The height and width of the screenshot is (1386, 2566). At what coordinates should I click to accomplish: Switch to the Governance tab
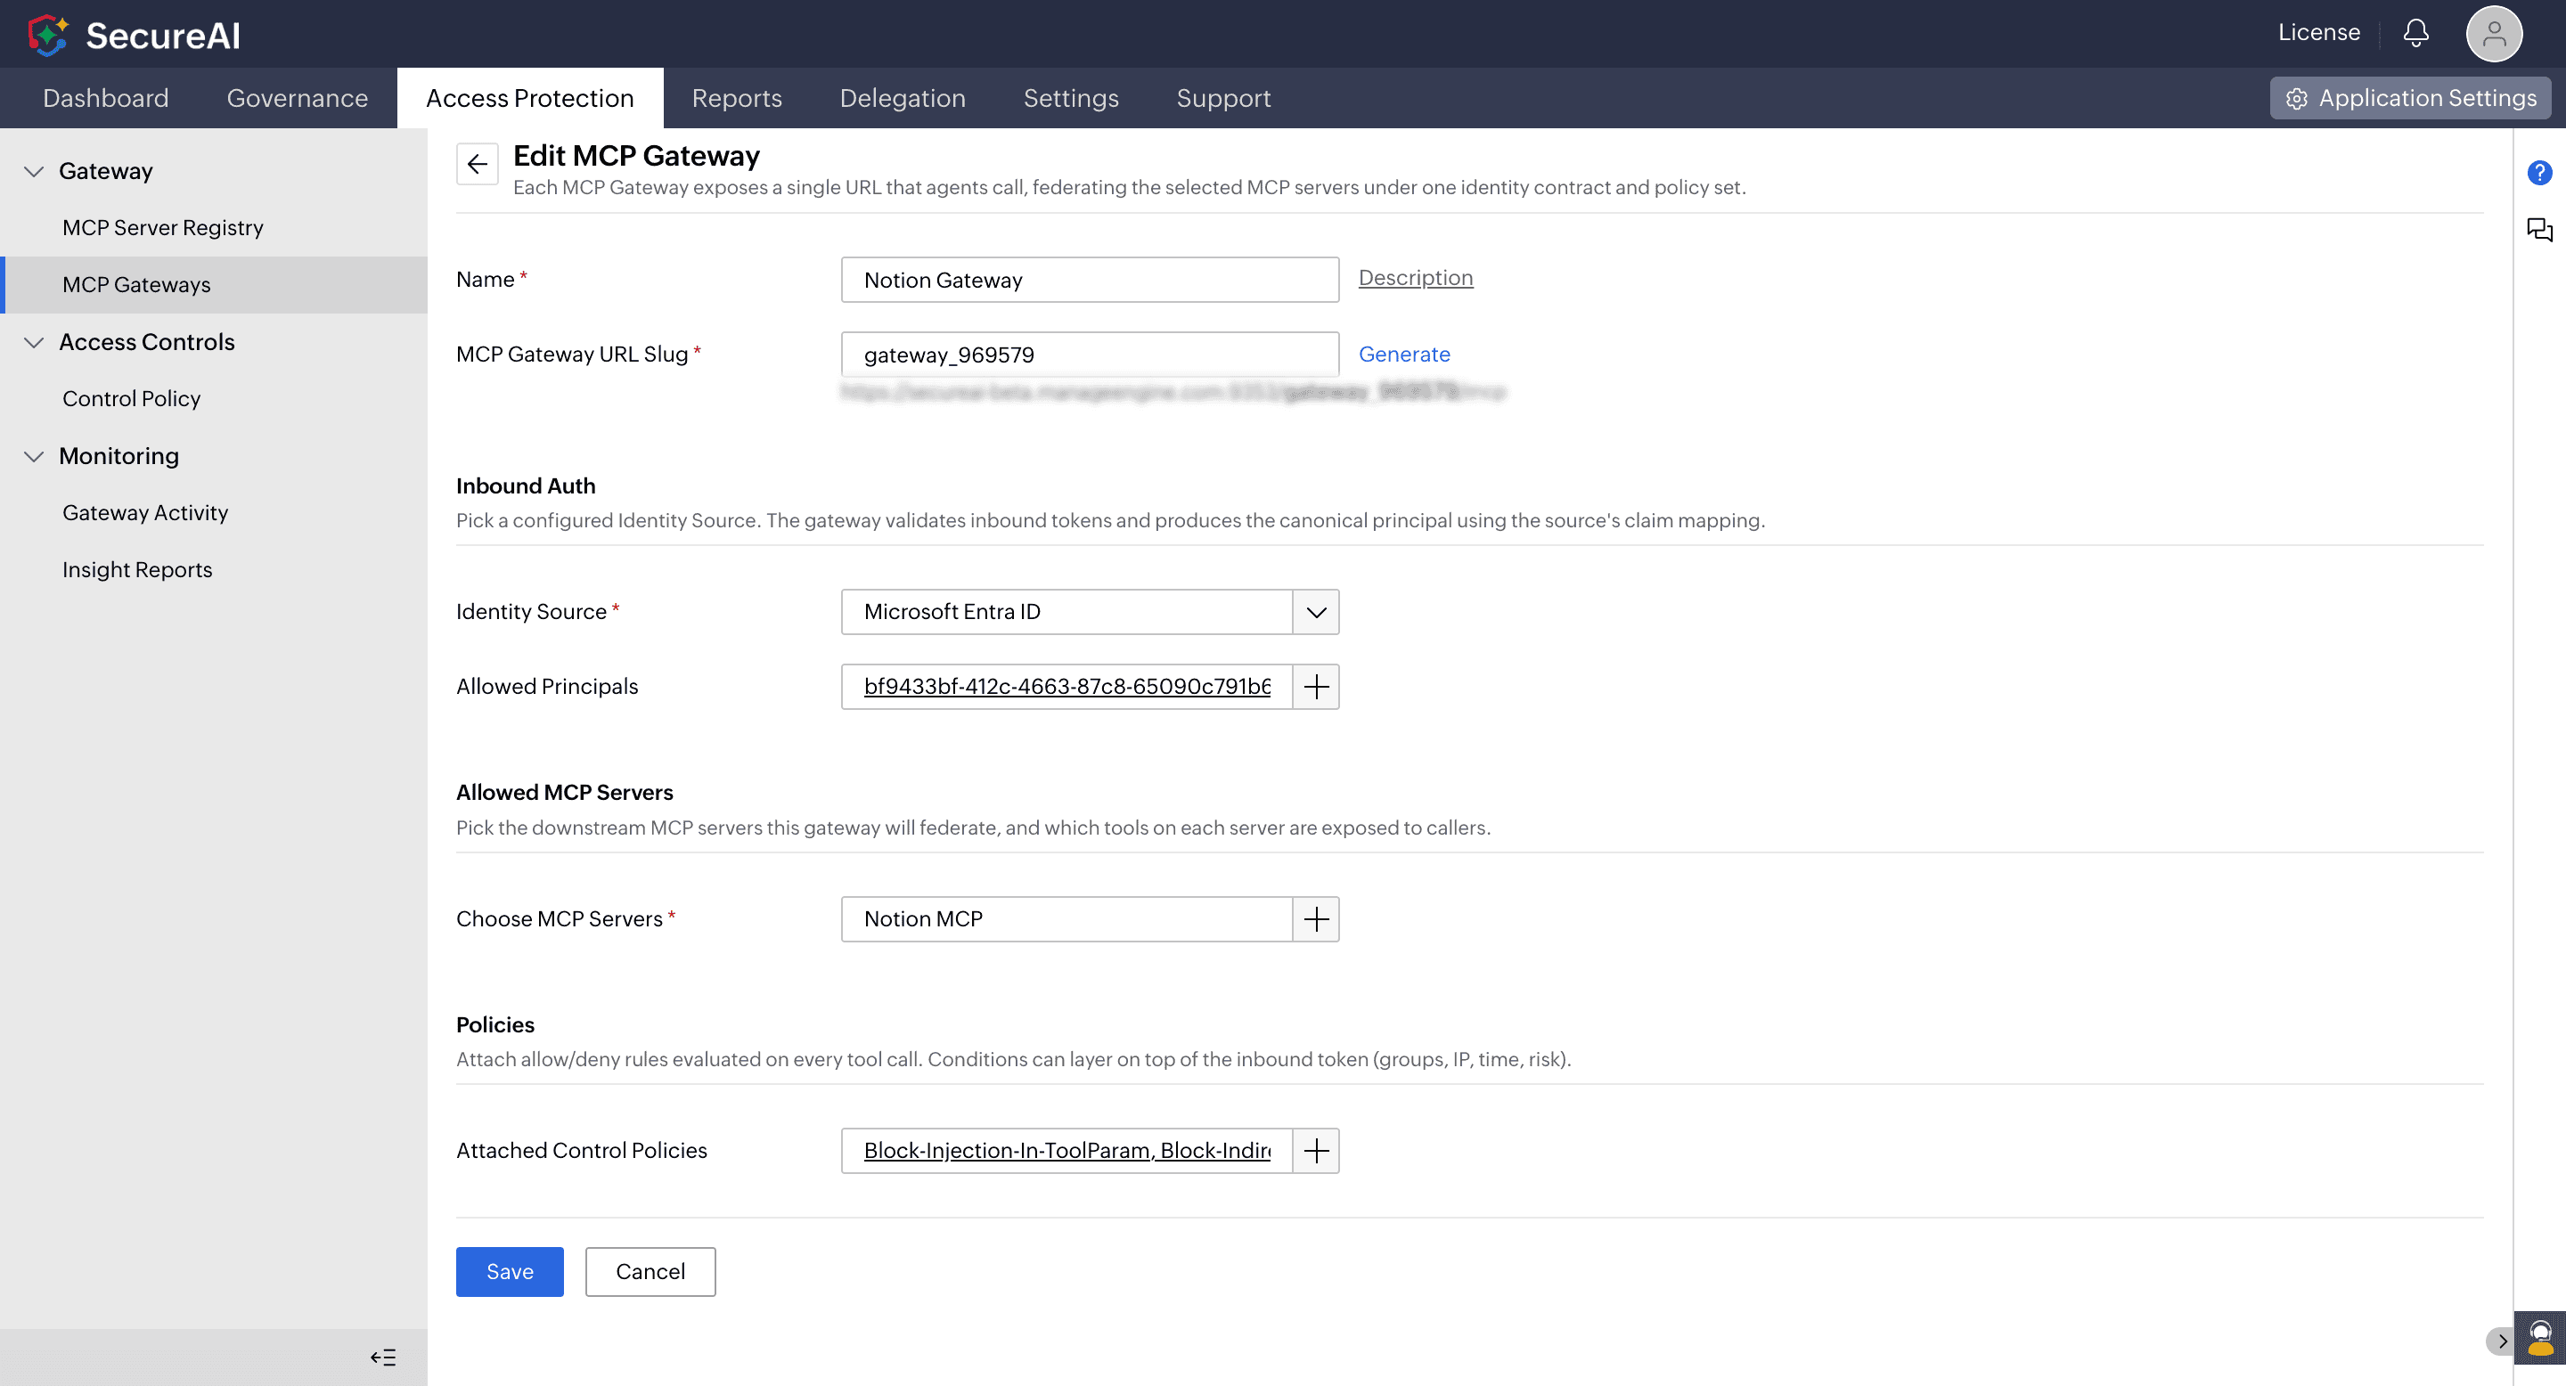tap(297, 98)
